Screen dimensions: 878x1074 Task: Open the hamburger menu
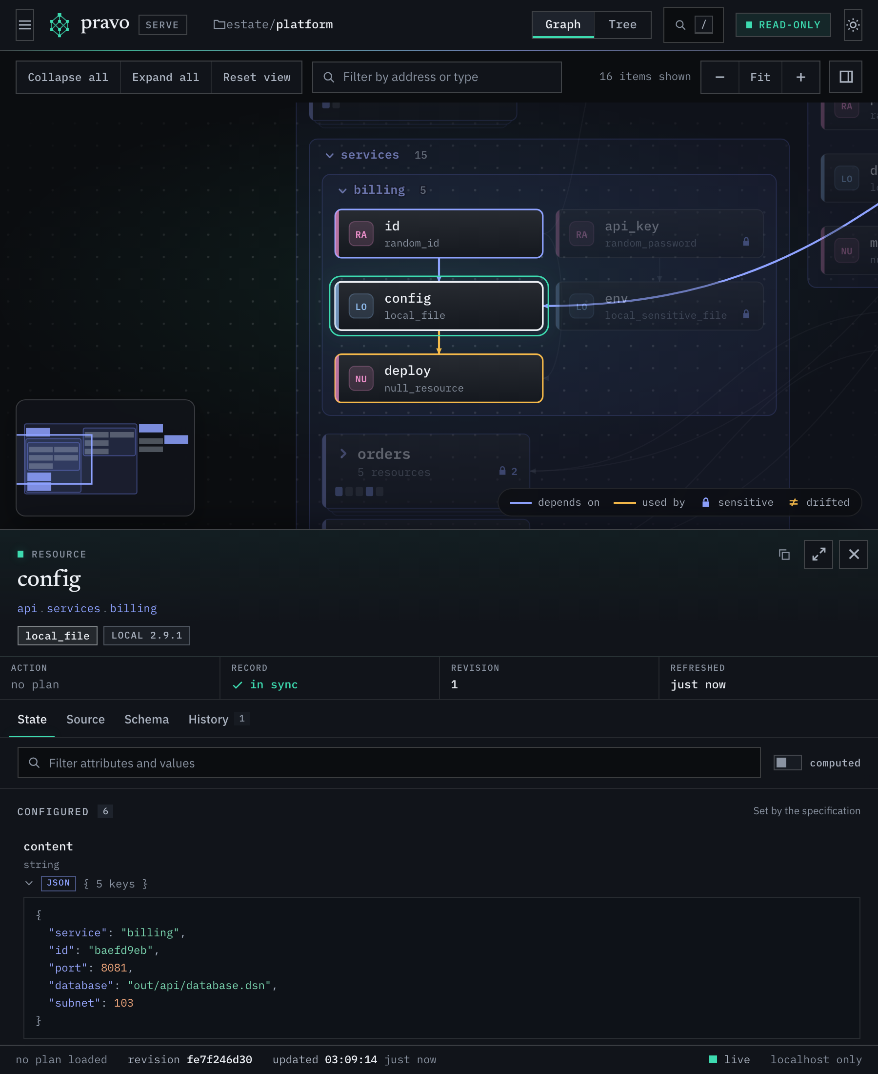[x=25, y=25]
